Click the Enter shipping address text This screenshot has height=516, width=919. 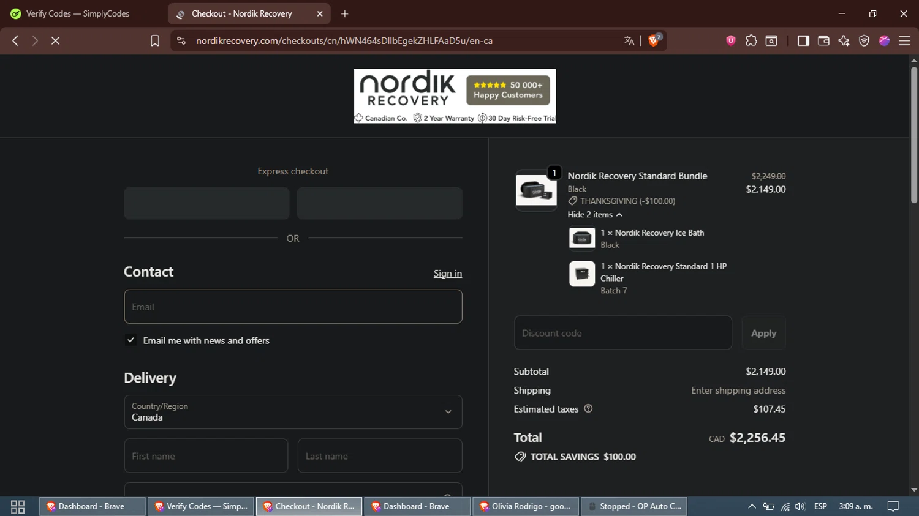click(x=738, y=391)
